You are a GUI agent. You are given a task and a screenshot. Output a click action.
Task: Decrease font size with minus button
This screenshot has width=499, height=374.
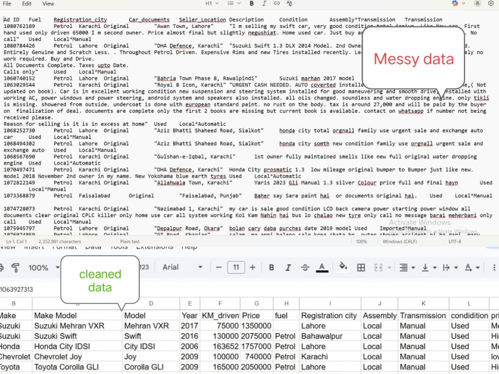(x=219, y=267)
